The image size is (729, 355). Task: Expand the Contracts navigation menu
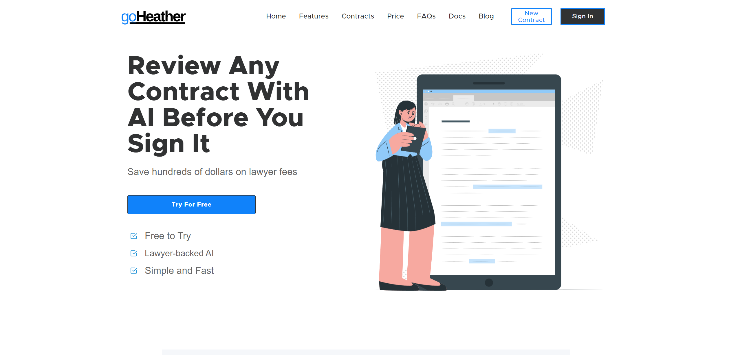(x=358, y=16)
